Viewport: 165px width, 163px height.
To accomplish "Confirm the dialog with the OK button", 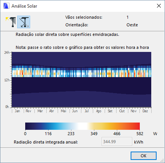I will tap(144, 156).
